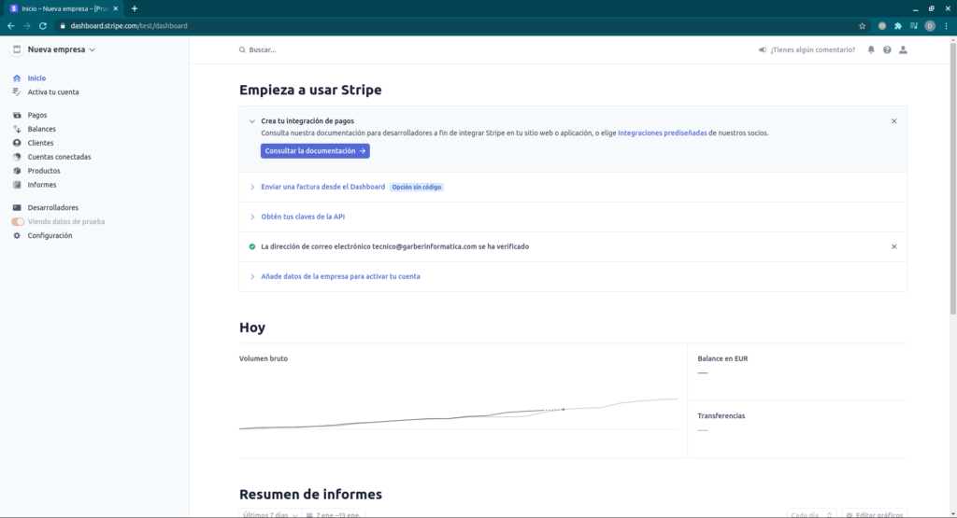957x518 pixels.
Task: Open Configuración in the sidebar
Action: pyautogui.click(x=50, y=236)
